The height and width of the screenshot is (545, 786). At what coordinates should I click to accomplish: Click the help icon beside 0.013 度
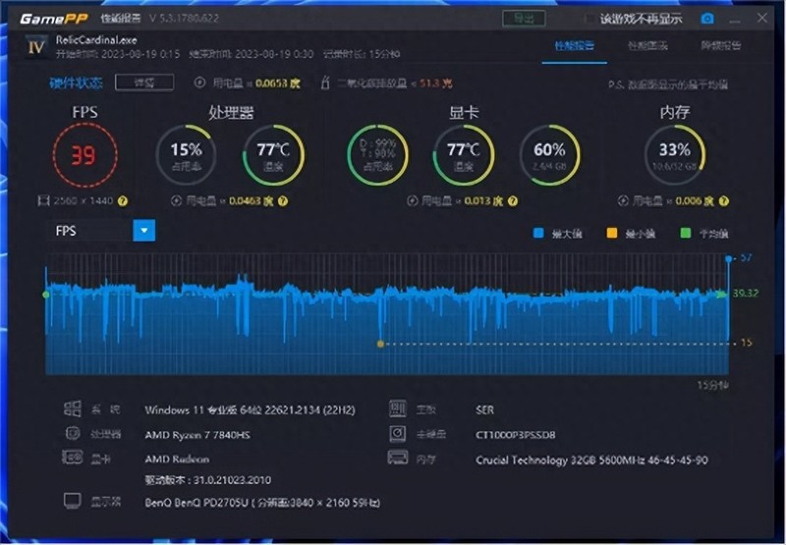click(x=512, y=201)
